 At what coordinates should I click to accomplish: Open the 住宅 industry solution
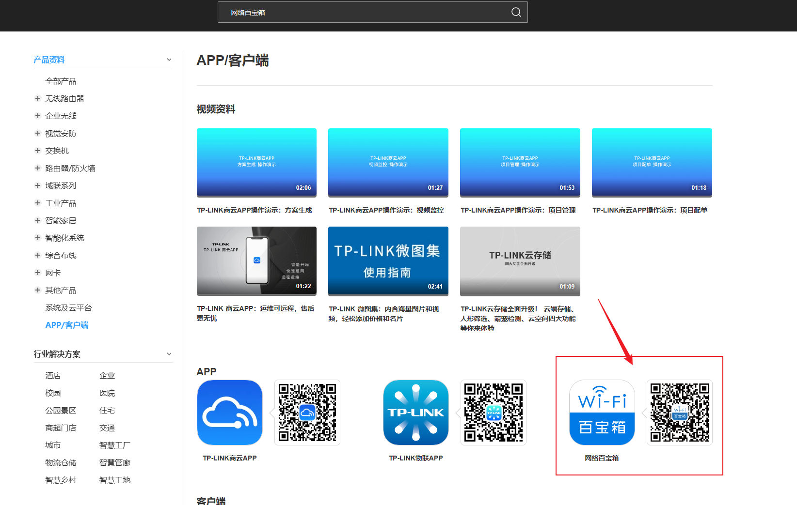click(107, 410)
